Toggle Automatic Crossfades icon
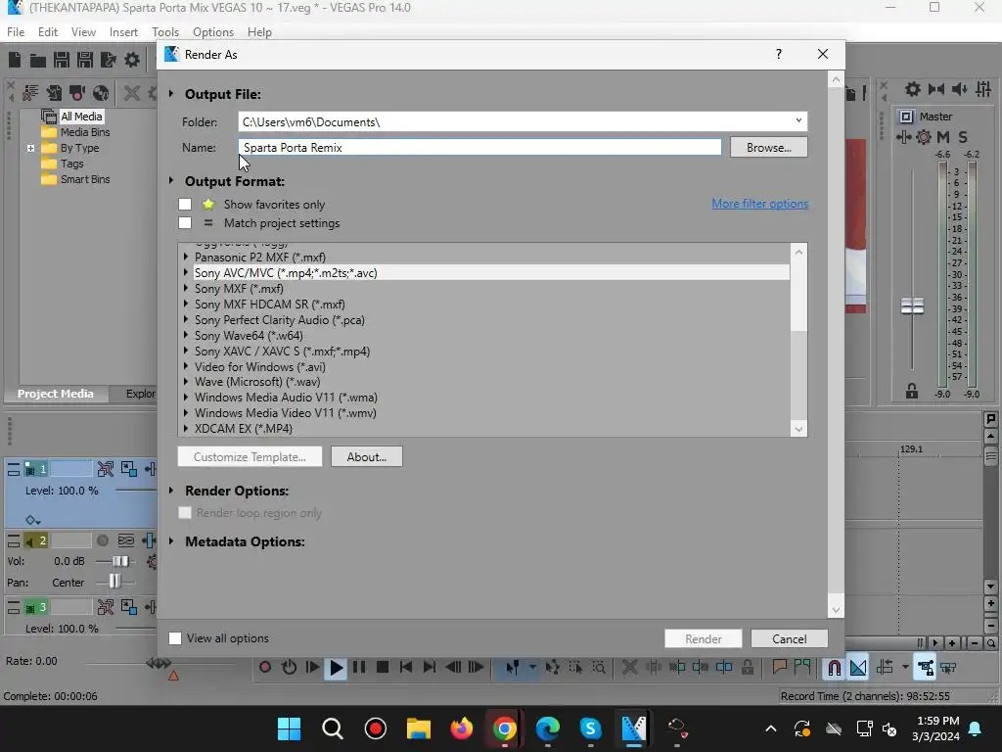This screenshot has width=1002, height=752. [x=858, y=668]
